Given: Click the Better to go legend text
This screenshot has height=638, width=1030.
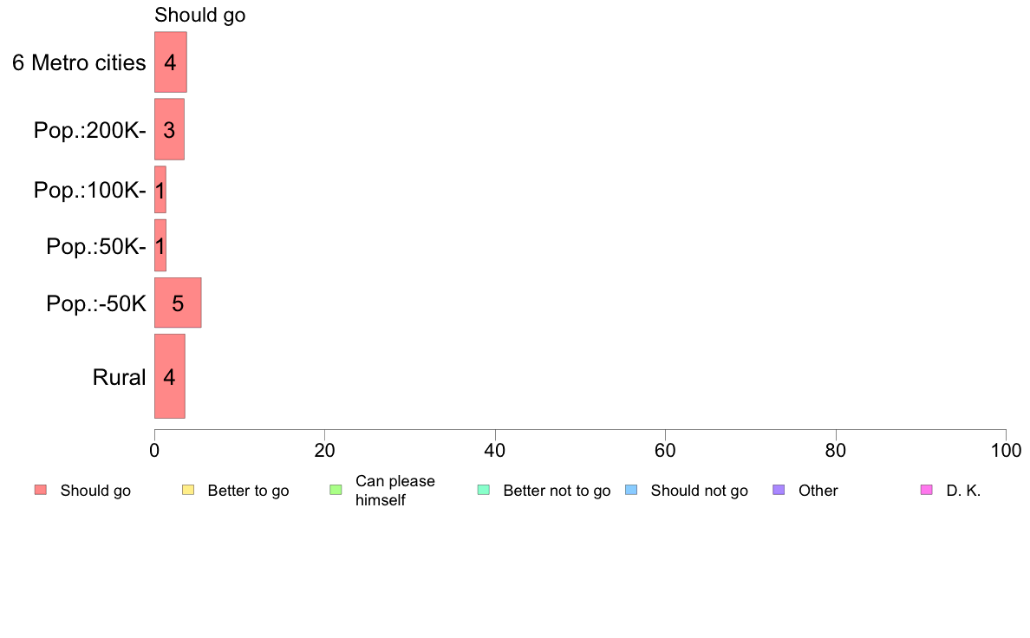Looking at the screenshot, I should click(x=248, y=491).
